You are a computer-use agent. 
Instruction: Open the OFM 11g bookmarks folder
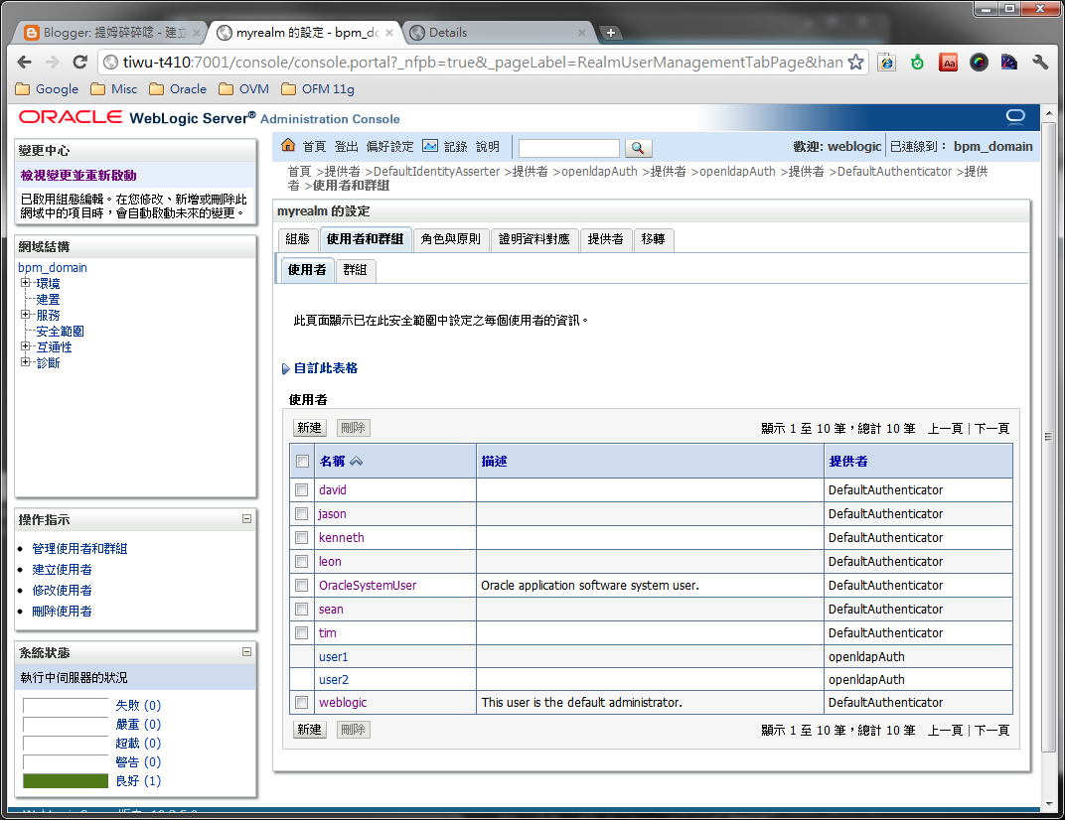pyautogui.click(x=318, y=89)
